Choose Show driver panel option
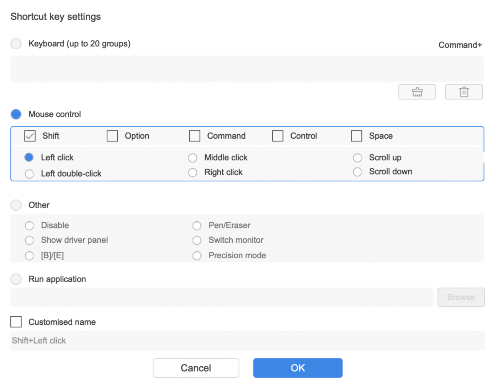This screenshot has height=387, width=493. pos(30,241)
